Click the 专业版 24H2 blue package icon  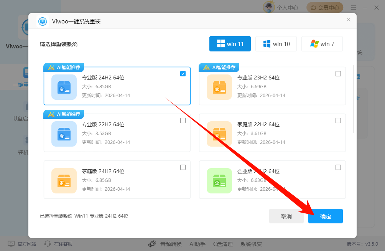64,87
